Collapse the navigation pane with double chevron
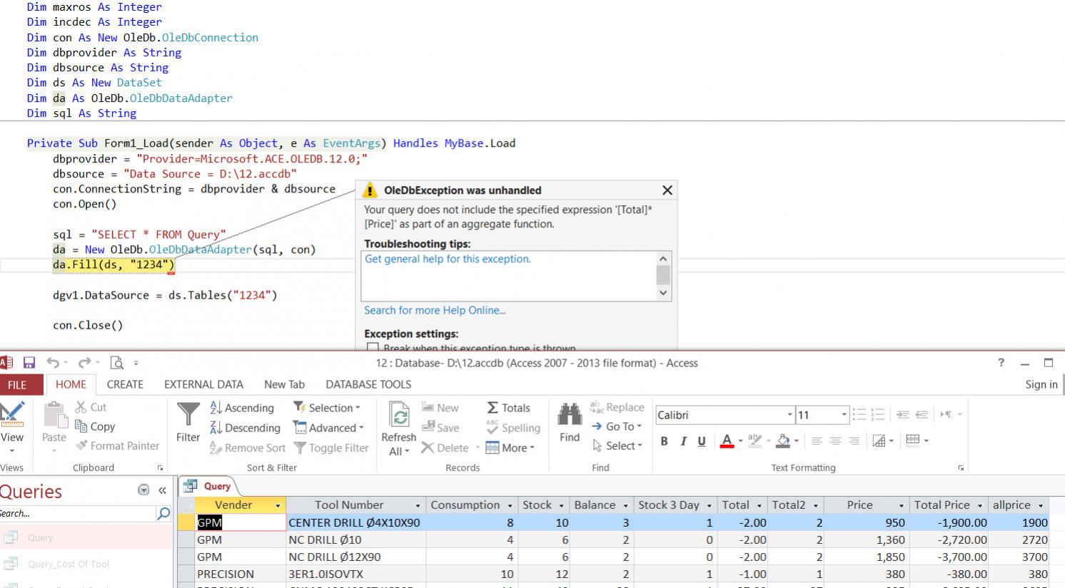Viewport: 1065px width, 588px height. [162, 490]
